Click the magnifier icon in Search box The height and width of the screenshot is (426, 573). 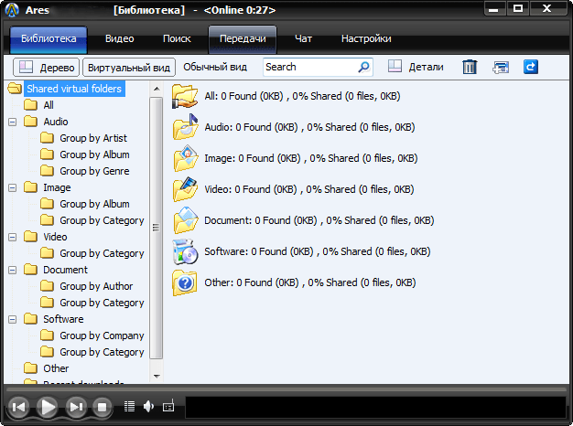363,67
